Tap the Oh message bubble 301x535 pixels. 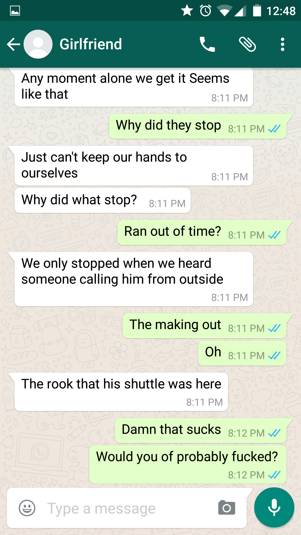[242, 353]
